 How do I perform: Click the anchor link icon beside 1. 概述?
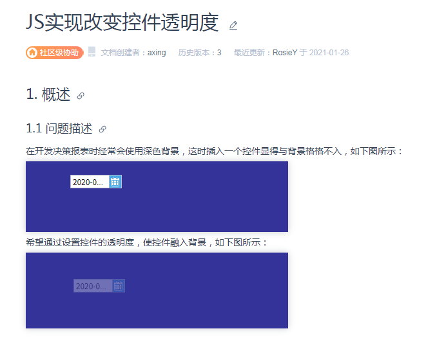click(x=81, y=96)
